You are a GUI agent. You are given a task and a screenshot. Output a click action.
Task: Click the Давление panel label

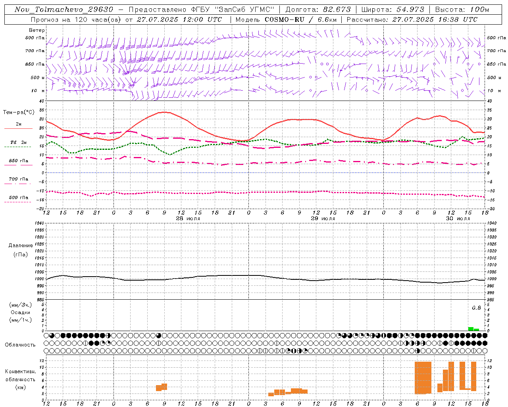pos(21,246)
